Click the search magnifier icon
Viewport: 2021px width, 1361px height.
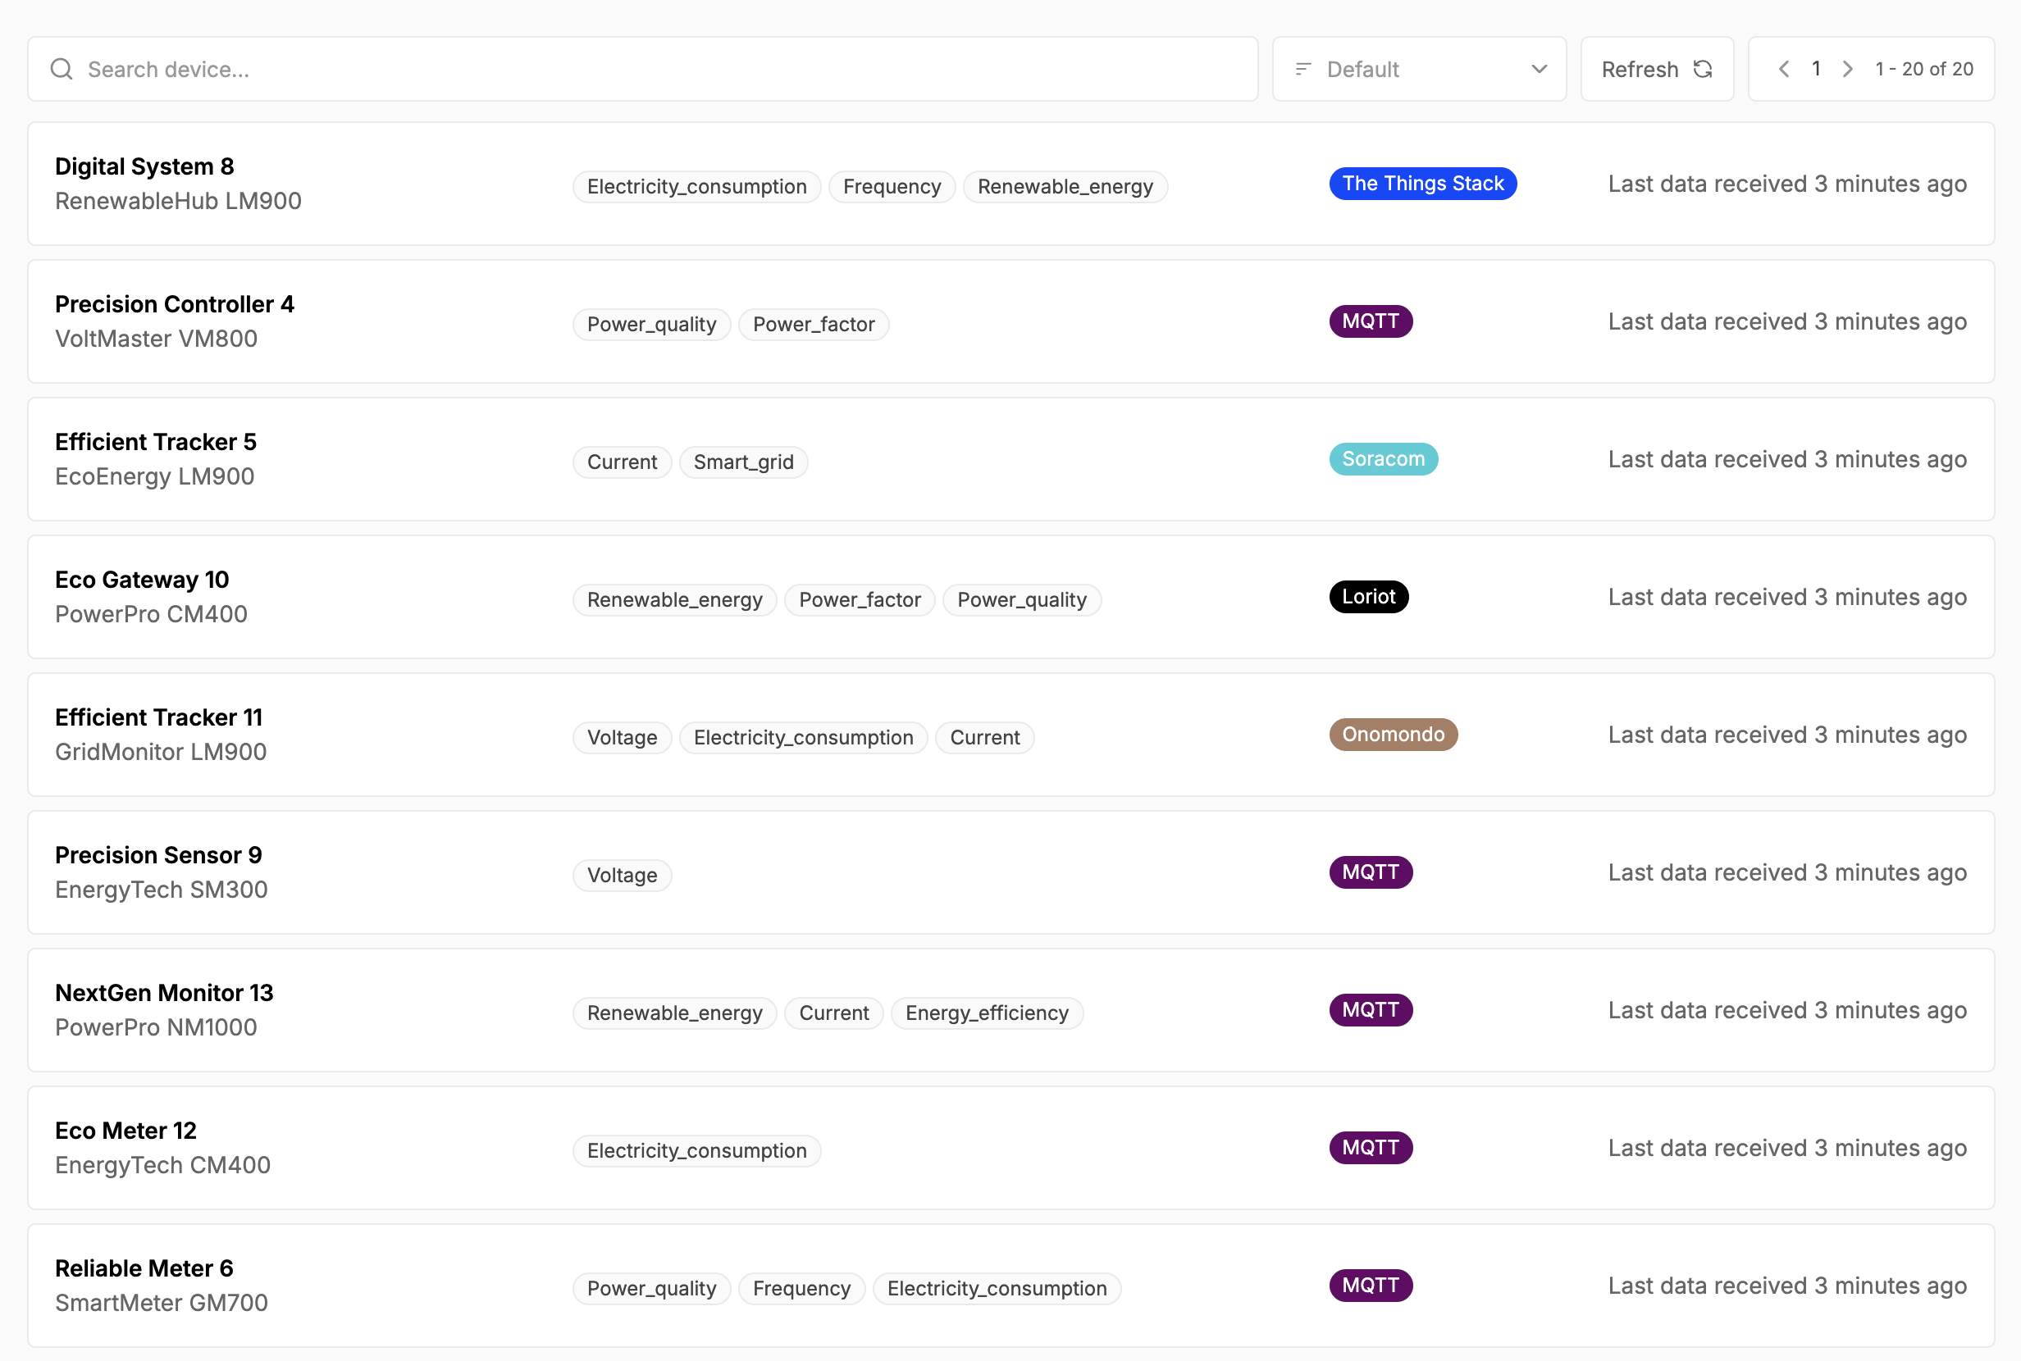coord(62,69)
